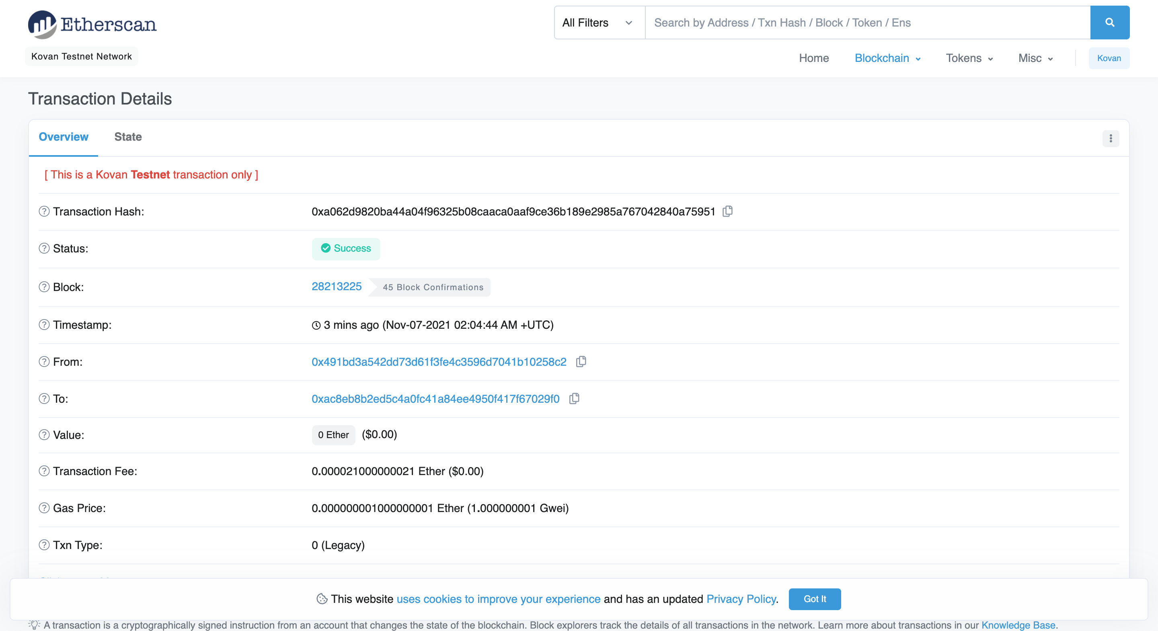
Task: Focus the address search input field
Action: pos(868,23)
